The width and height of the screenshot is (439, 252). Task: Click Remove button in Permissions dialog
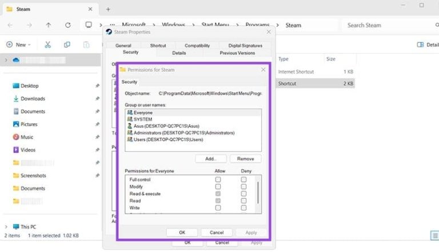pos(245,159)
